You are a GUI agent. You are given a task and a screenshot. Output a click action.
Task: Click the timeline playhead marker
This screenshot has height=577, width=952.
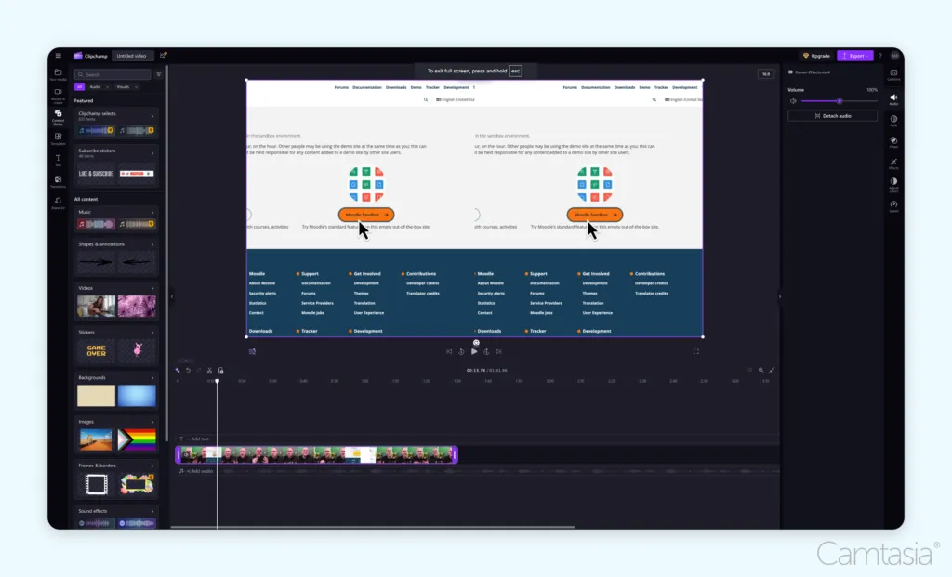217,381
